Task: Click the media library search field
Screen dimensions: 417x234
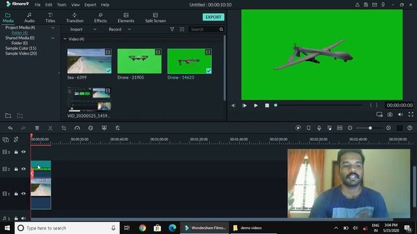Action: pyautogui.click(x=204, y=29)
